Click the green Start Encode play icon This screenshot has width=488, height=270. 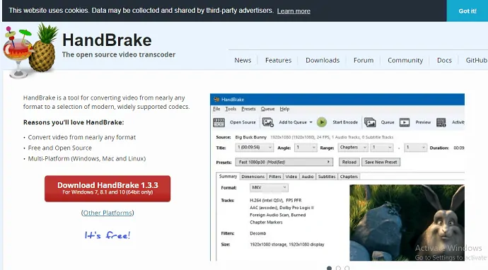(322, 122)
